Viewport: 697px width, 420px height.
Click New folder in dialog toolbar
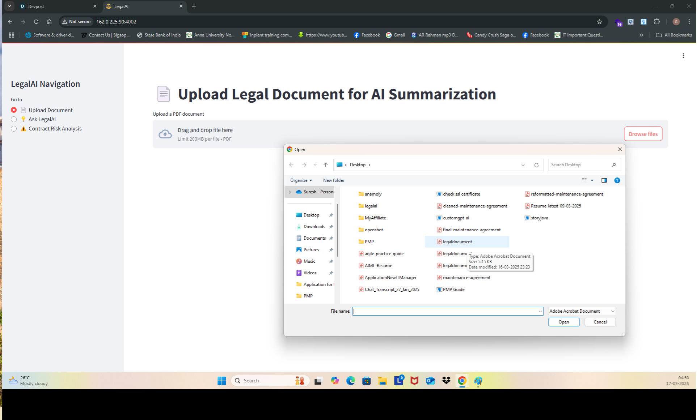[x=333, y=180]
